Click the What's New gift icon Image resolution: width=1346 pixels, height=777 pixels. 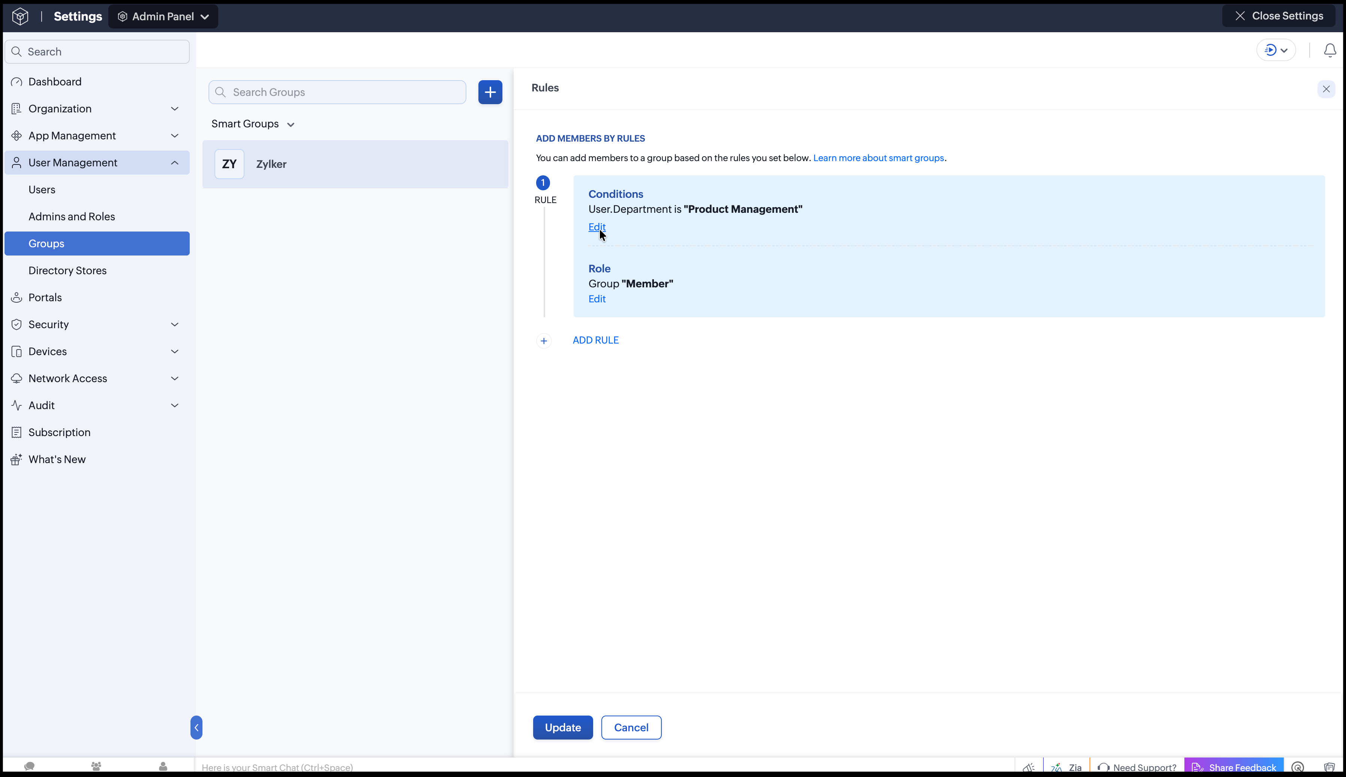click(x=16, y=459)
